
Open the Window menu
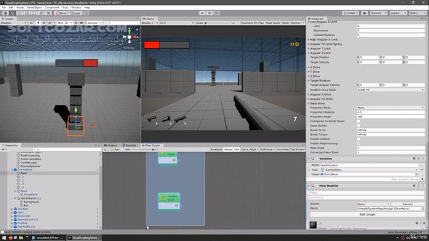[x=76, y=7]
